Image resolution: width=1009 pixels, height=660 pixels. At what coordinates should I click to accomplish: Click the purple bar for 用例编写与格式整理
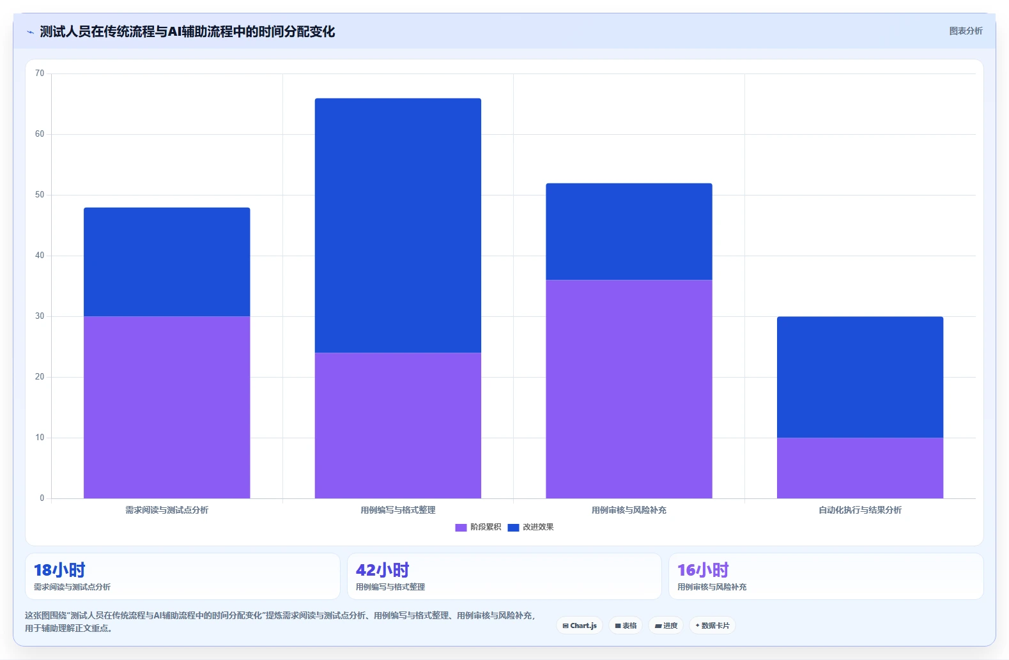click(398, 426)
